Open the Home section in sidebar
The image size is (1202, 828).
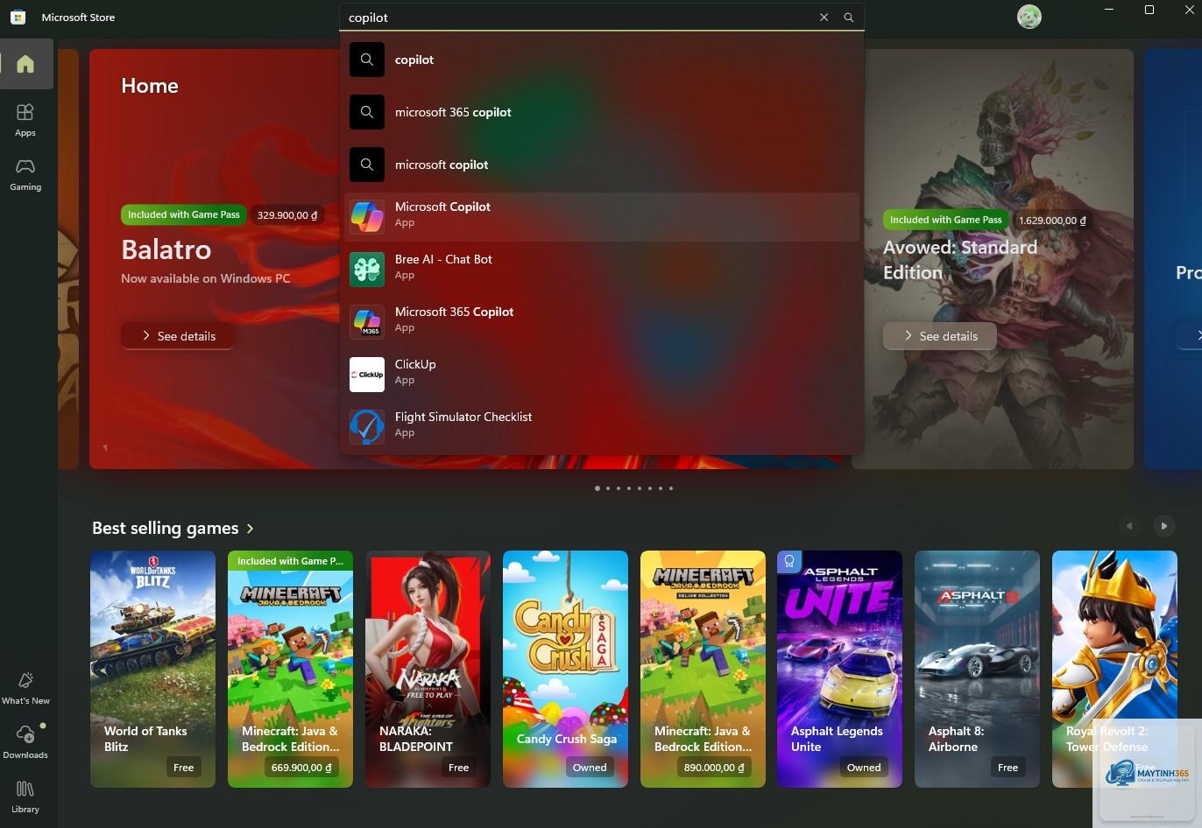pos(25,64)
